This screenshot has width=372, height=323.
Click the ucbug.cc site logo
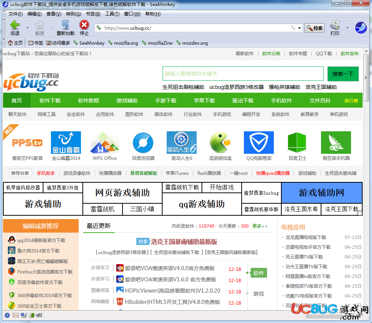[x=31, y=82]
